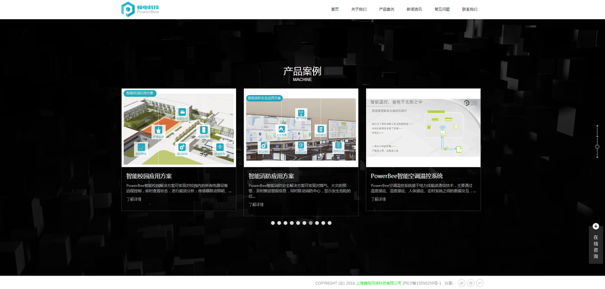Image resolution: width=605 pixels, height=289 pixels.
Task: Click the 智能消防应用方案 card title
Action: click(x=271, y=176)
